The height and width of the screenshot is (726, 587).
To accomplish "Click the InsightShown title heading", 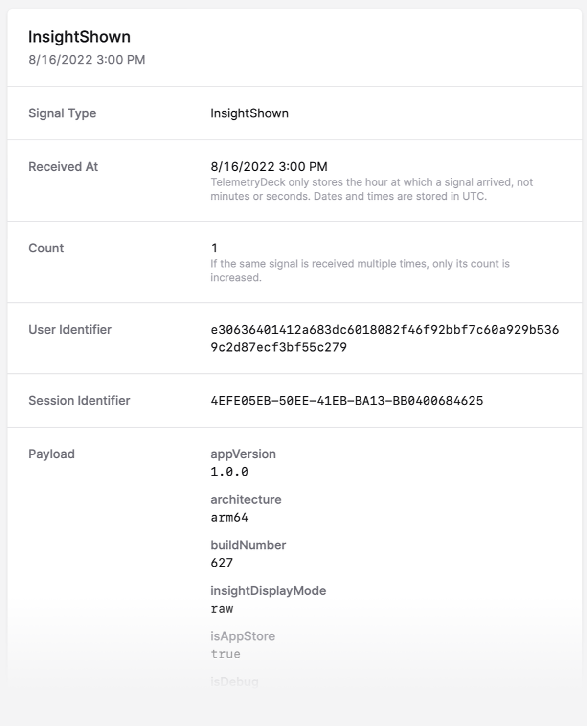I will pyautogui.click(x=79, y=37).
